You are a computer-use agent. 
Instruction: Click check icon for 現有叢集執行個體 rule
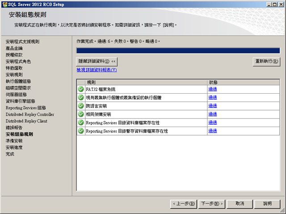(81, 98)
